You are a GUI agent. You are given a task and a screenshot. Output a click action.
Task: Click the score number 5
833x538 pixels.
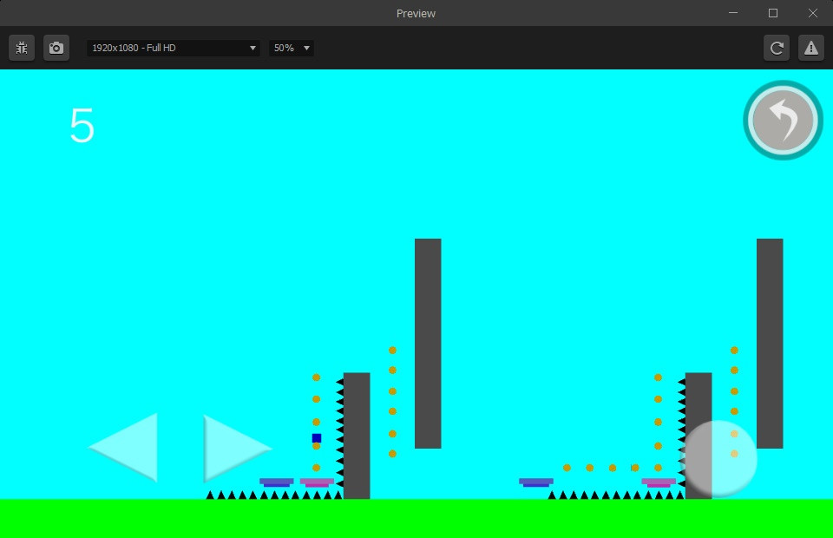[82, 125]
